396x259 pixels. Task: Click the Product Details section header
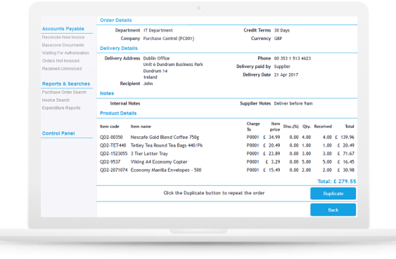click(x=118, y=113)
